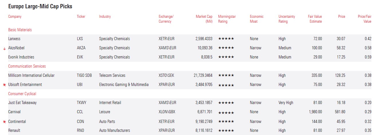
Task: Click the star rating in Just Eat Takeaway row
Action: point(226,103)
